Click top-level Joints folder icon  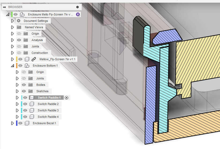(x=25, y=46)
